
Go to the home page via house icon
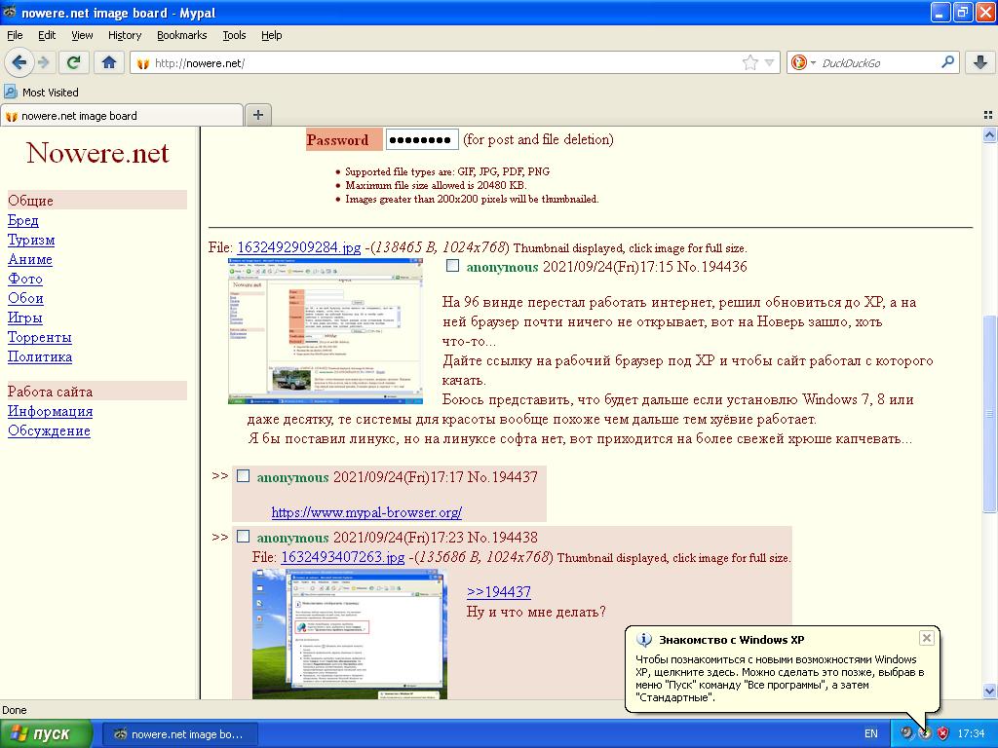[109, 62]
